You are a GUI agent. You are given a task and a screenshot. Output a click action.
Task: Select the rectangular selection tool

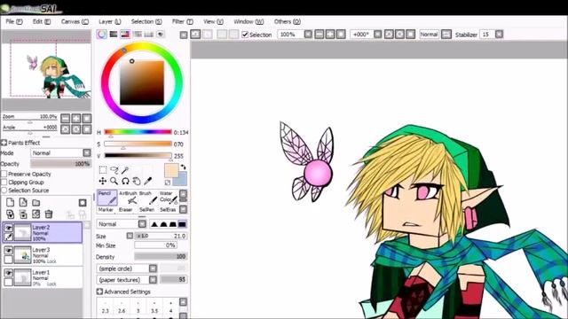(x=103, y=169)
